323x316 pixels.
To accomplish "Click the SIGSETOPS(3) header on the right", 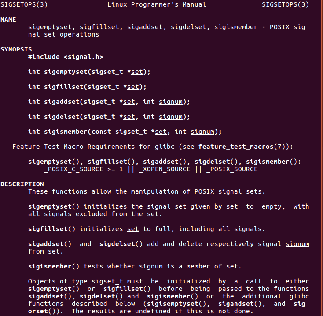I will tap(285, 5).
